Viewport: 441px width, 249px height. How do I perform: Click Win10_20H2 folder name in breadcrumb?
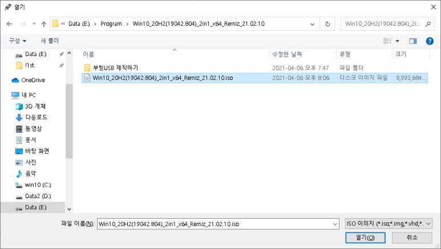[x=199, y=24]
